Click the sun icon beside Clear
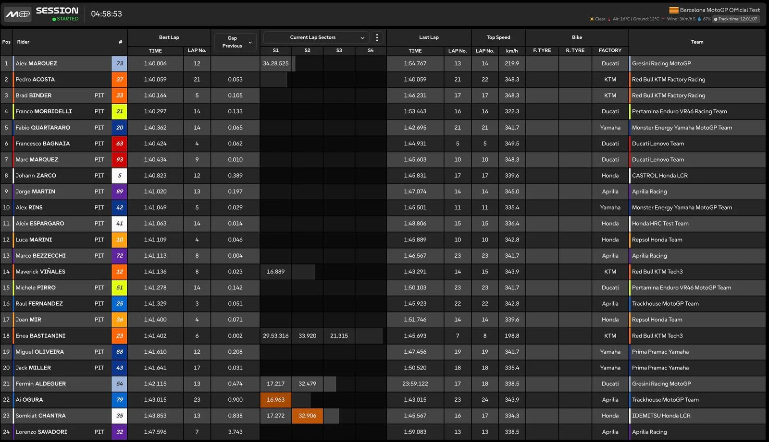 coord(592,19)
